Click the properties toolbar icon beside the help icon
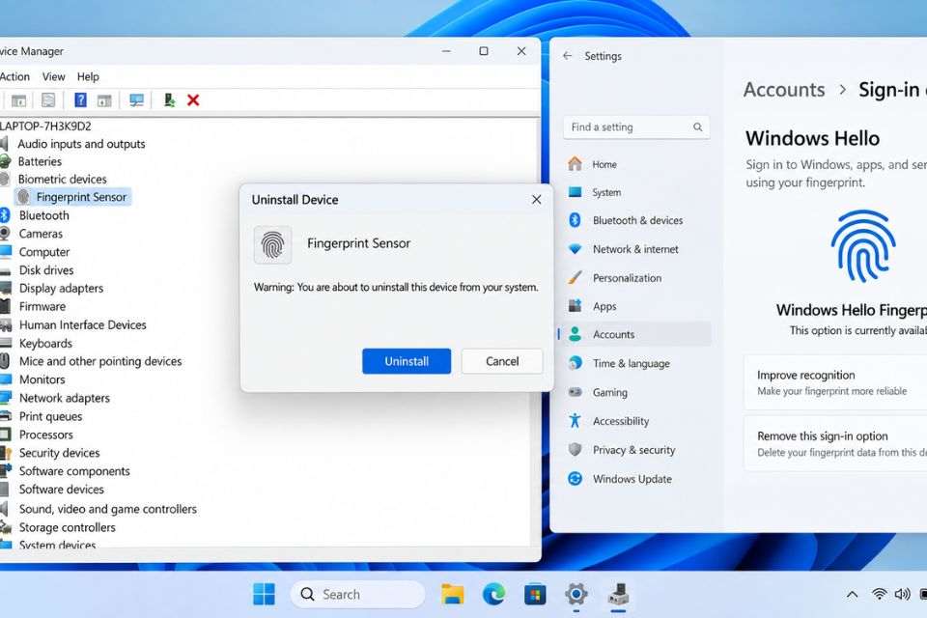Image resolution: width=927 pixels, height=618 pixels. tap(48, 100)
